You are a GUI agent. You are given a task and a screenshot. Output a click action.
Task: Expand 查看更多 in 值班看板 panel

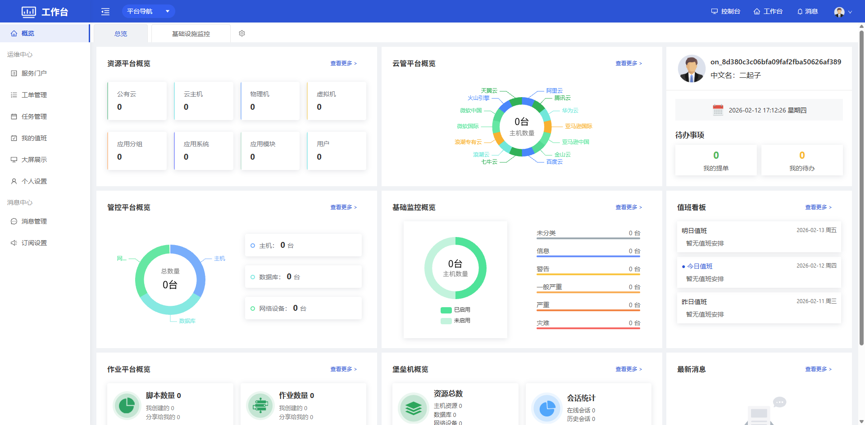click(818, 207)
